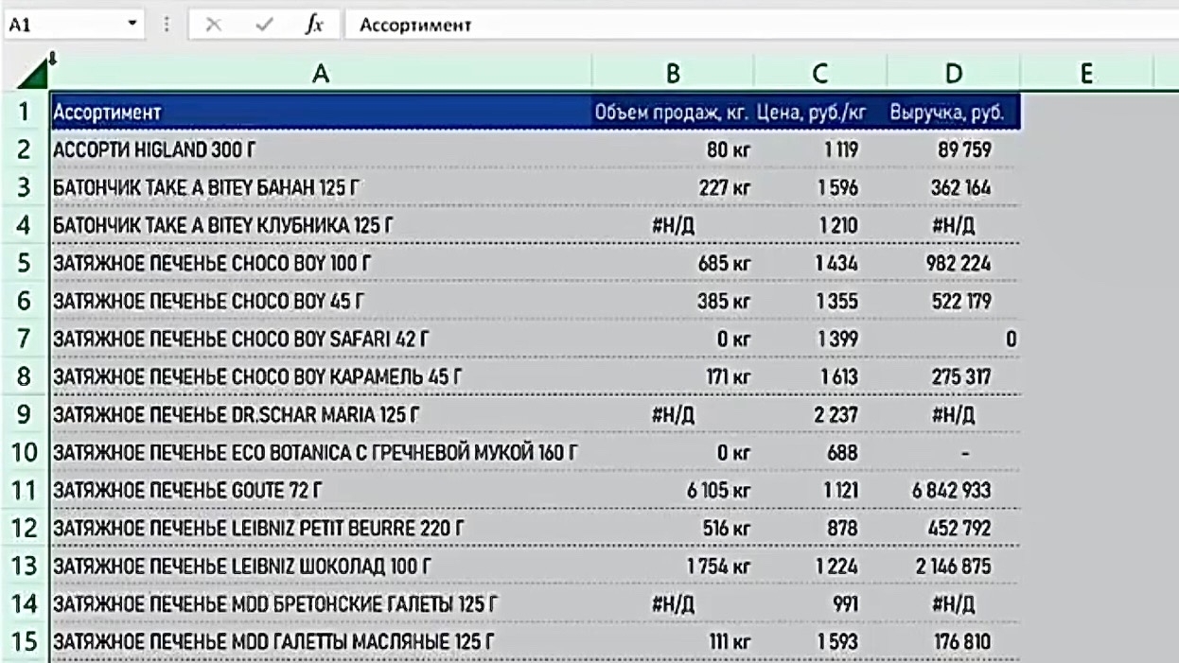Viewport: 1179px width, 663px height.
Task: Click the revenue cell 89 759
Action: 954,149
